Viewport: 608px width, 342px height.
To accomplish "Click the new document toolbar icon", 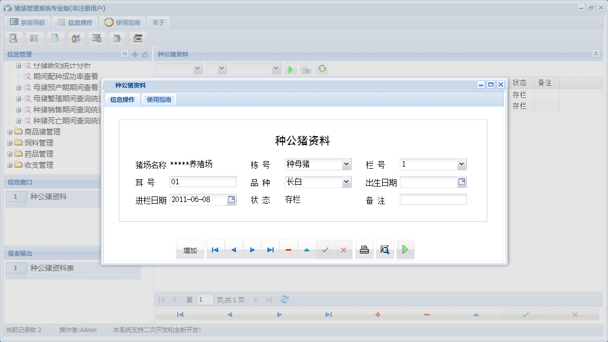I will (55, 38).
